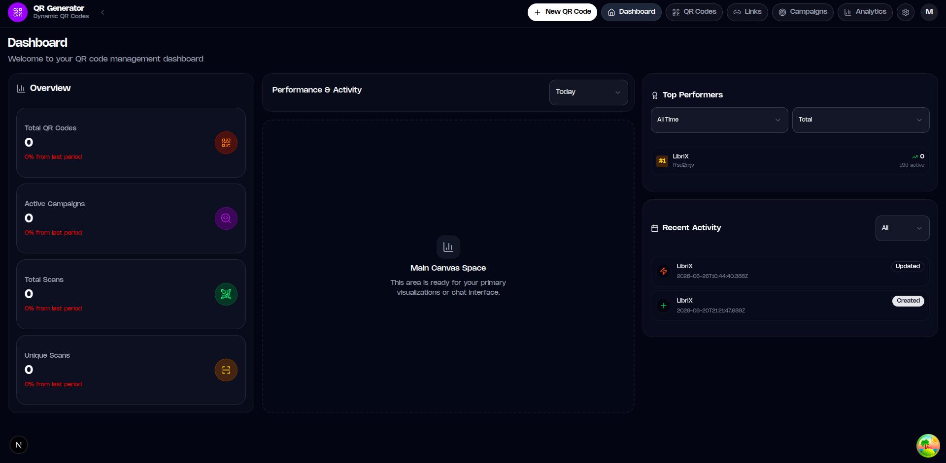Open the Total metric dropdown
Screen dimensions: 946x463
click(x=861, y=120)
